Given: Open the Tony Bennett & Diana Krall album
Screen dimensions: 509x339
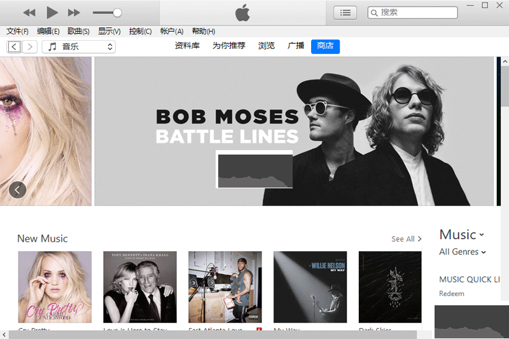Looking at the screenshot, I should (140, 287).
